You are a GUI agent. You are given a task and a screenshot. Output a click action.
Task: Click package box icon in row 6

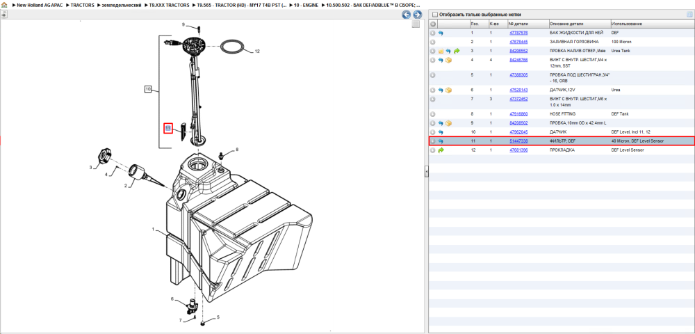448,90
